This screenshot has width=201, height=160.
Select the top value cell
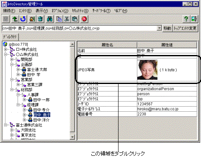167,99
